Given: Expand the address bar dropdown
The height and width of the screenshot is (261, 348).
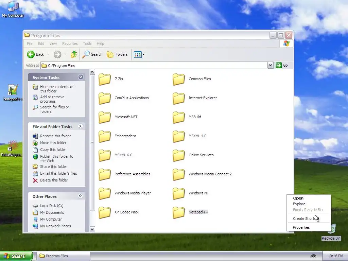Looking at the screenshot, I should tap(270, 65).
